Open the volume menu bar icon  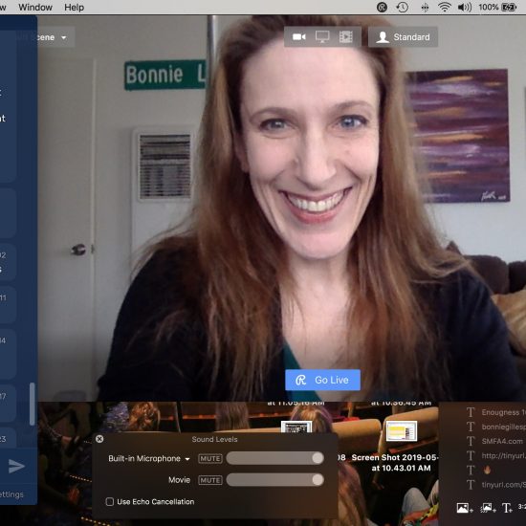465,7
